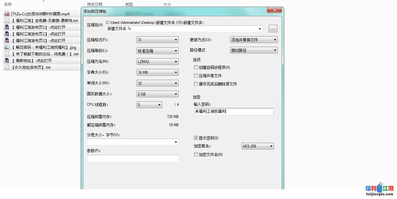Click the notepad icon of 全免费-无套路 txt file
Viewport: 397px width, 199px height.
(x=7, y=20)
